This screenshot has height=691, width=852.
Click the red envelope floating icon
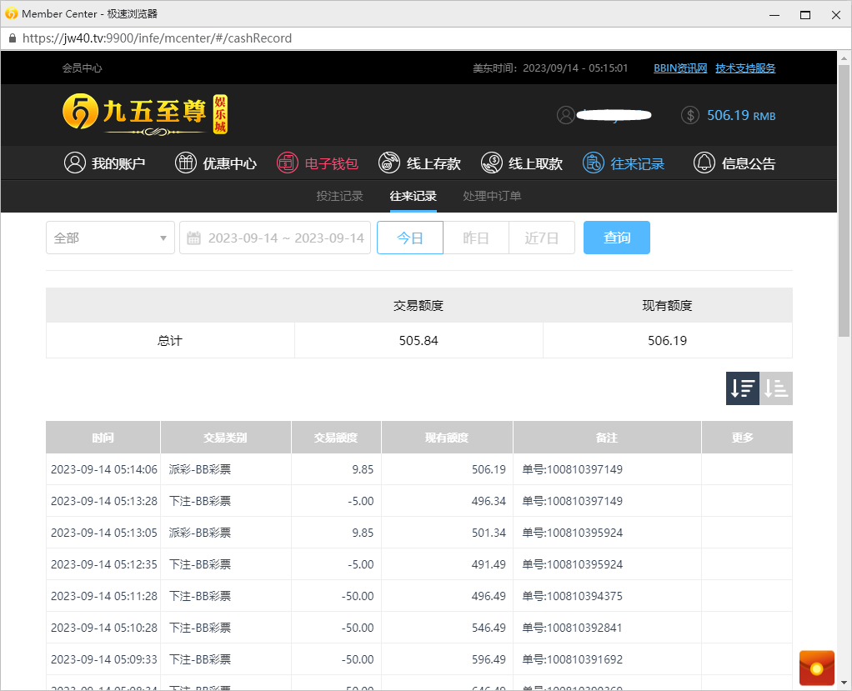816,668
